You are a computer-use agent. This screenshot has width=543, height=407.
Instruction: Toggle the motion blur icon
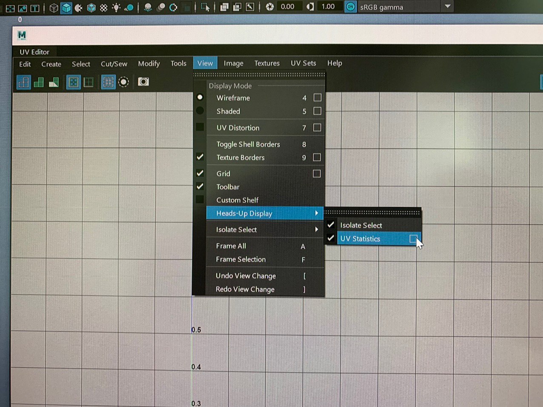pos(161,8)
